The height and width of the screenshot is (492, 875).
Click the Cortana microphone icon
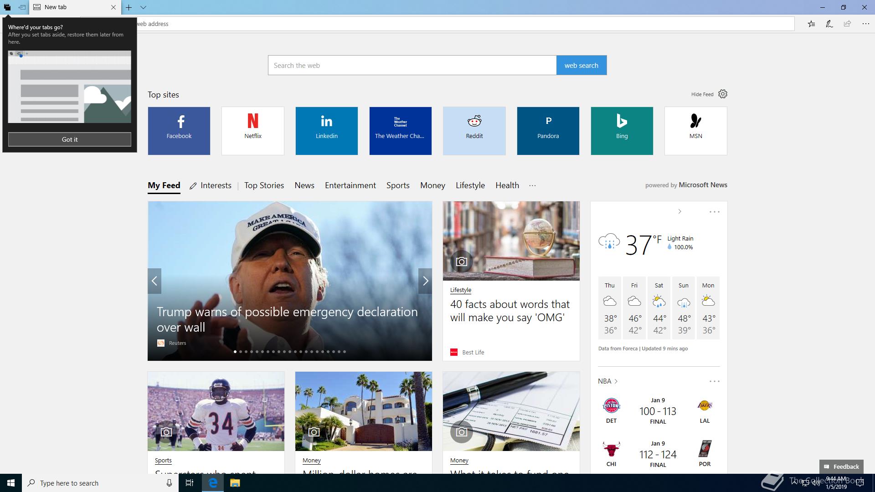169,483
